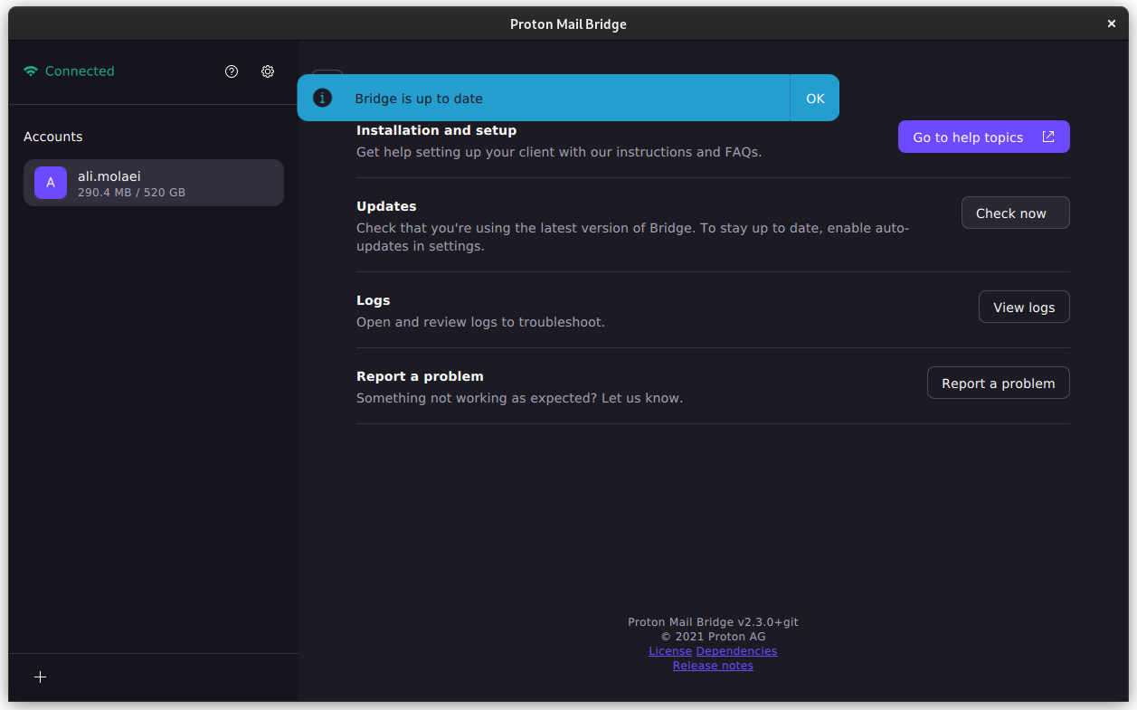1137x710 pixels.
Task: Open the Release notes link
Action: click(713, 666)
